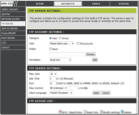Check the Root folder checkbox
139x115 pixels.
point(51,49)
